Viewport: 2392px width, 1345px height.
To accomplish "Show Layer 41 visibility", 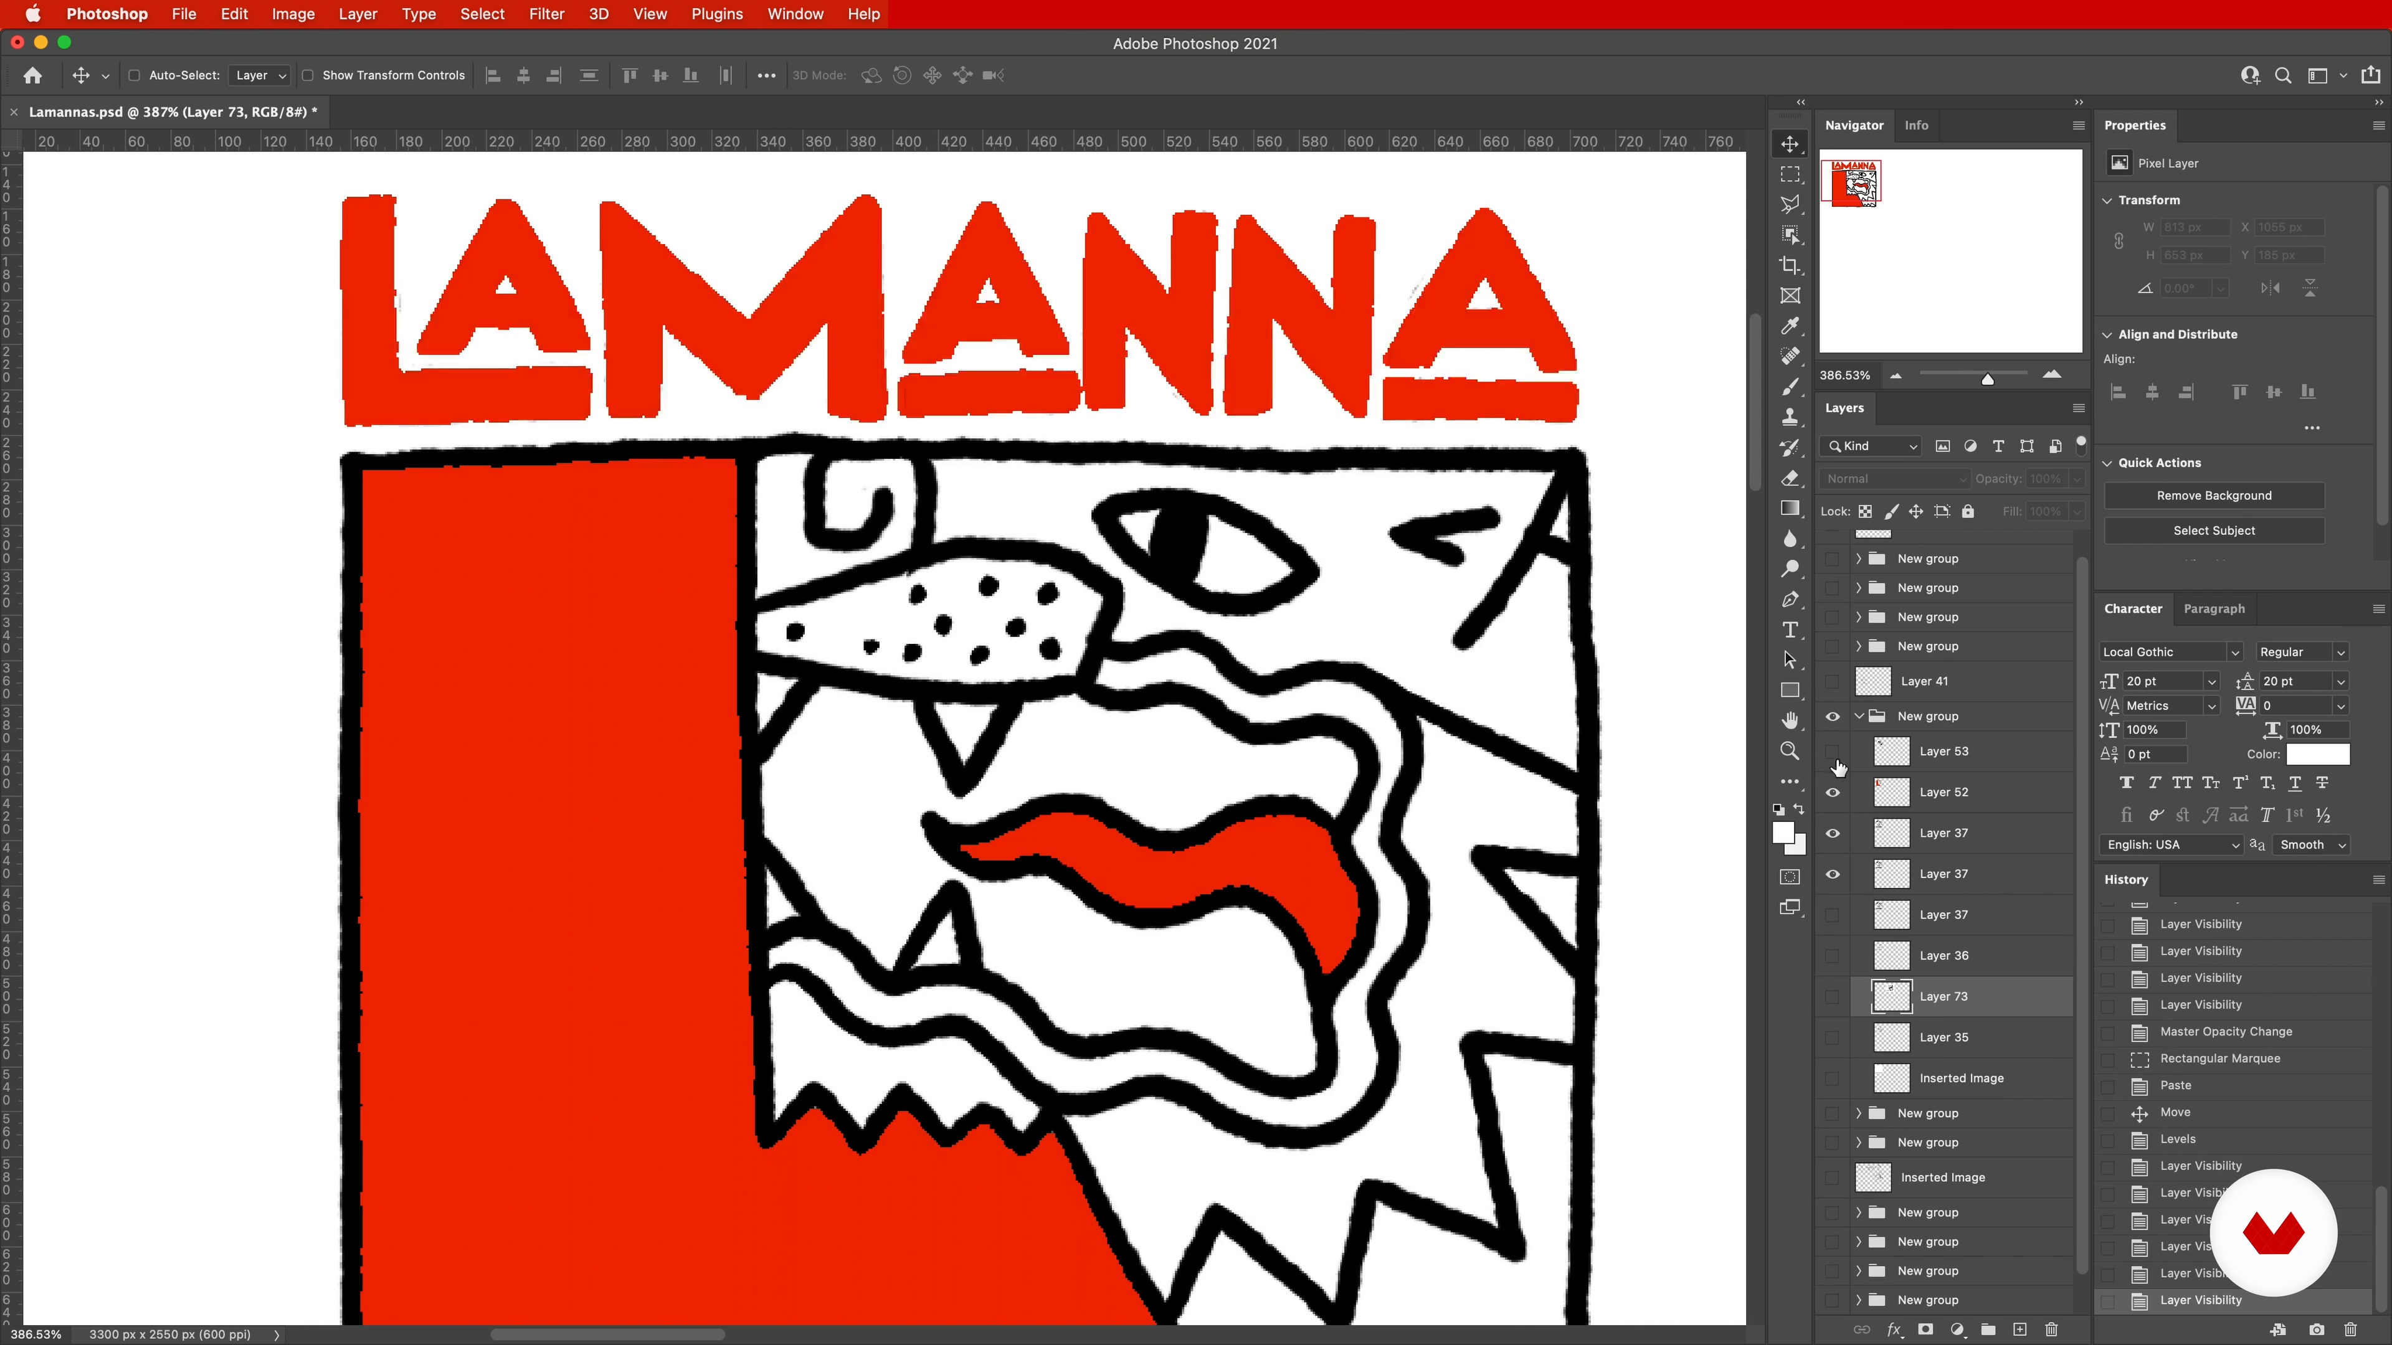I will [1832, 681].
